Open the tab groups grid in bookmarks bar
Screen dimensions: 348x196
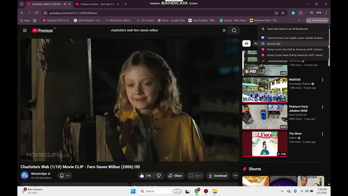[x=35, y=20]
